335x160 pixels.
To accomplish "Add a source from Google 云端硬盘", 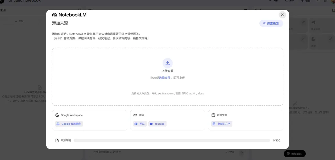I will tap(69, 124).
